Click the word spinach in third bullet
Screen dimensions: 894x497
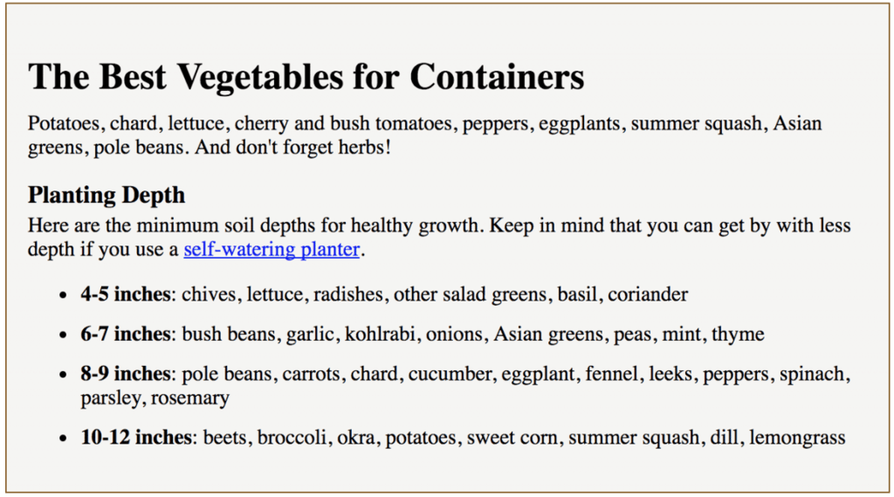tap(813, 375)
